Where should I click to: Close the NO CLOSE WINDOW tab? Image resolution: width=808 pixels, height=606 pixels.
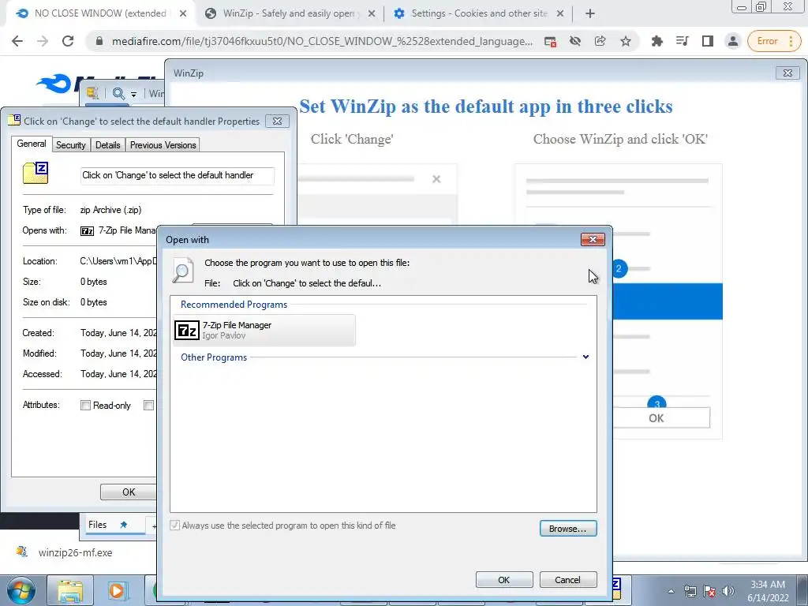coord(183,14)
